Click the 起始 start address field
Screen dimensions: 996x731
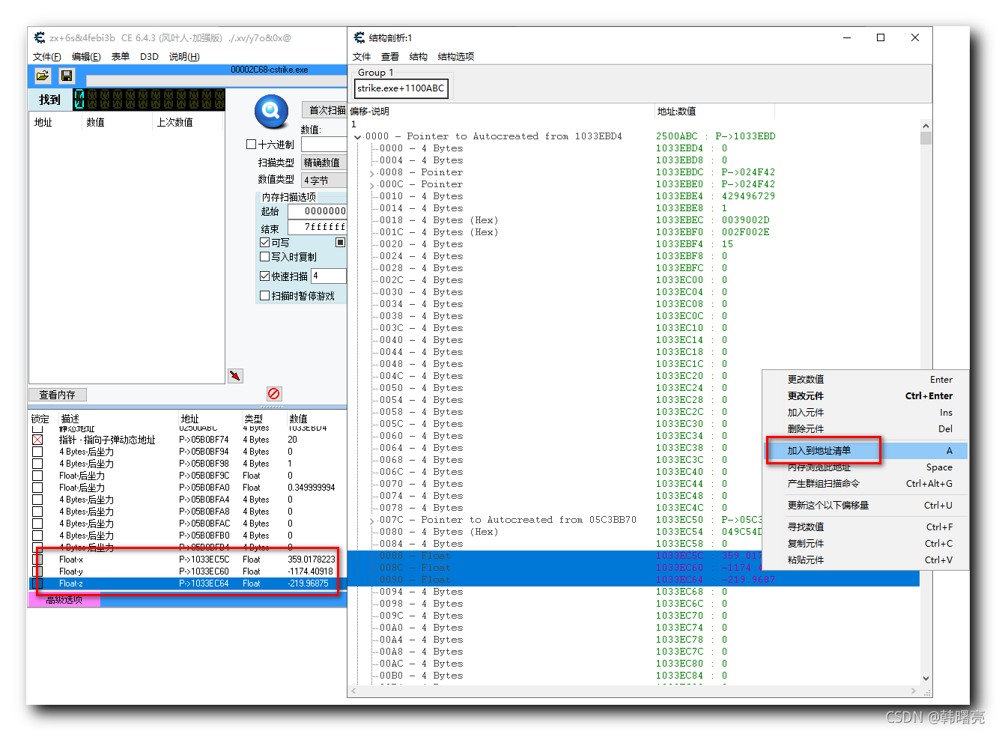click(x=317, y=211)
